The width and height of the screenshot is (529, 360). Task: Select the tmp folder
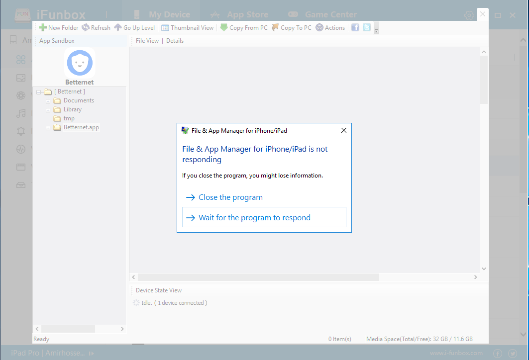(x=69, y=118)
